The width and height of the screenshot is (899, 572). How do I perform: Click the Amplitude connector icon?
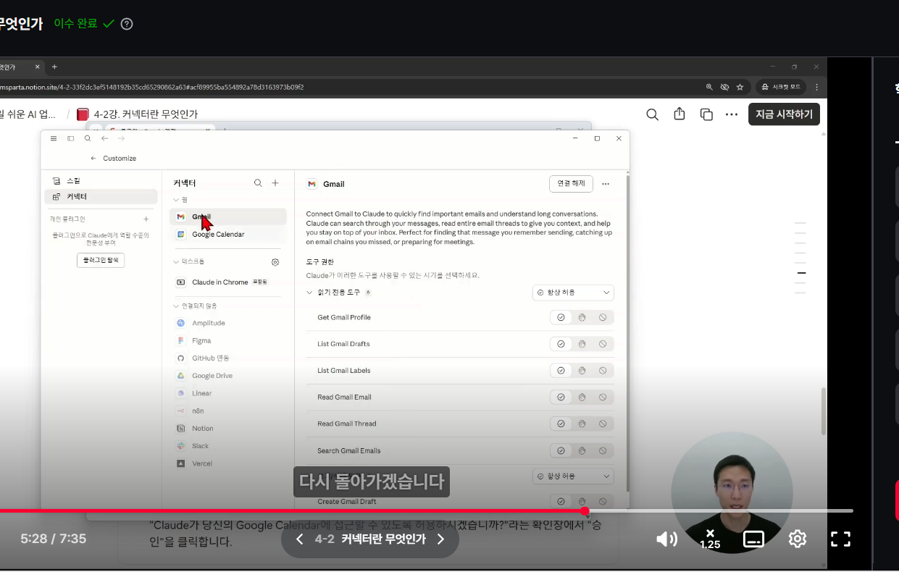coord(181,323)
